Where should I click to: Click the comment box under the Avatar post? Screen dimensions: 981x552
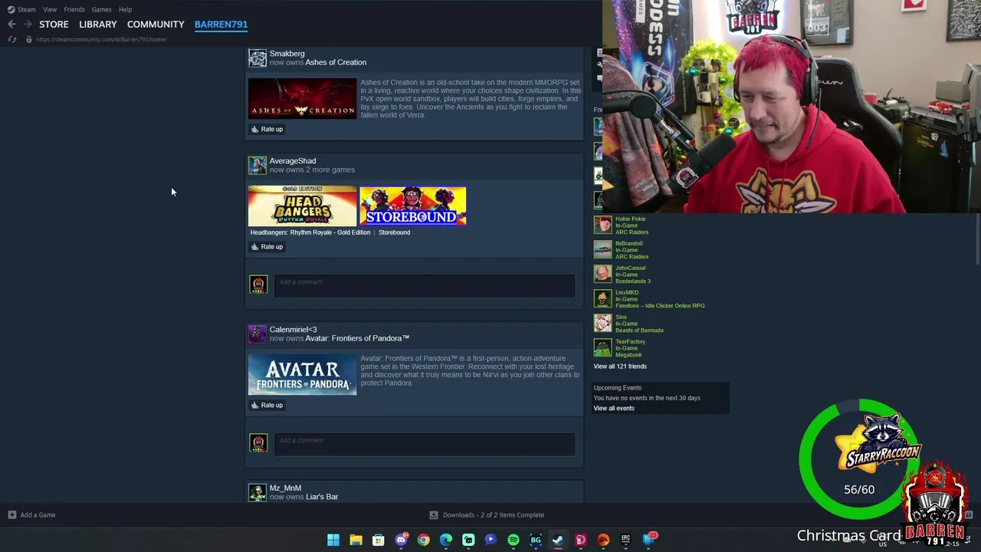pos(425,445)
